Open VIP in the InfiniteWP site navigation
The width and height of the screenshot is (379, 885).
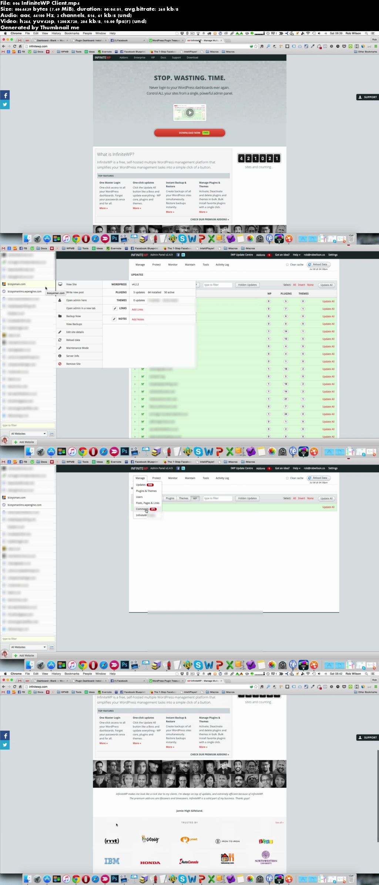point(153,58)
